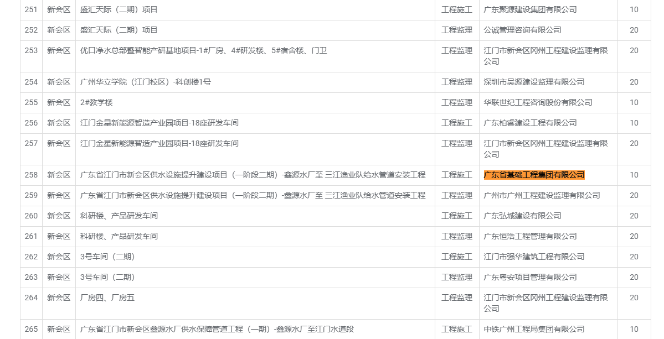Click project 厂房四、厂房五
The image size is (664, 339).
tap(107, 298)
